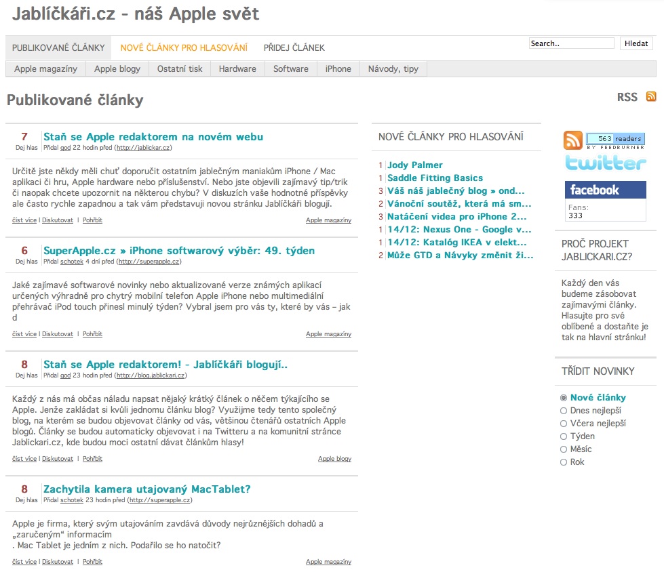Image resolution: width=664 pixels, height=572 pixels.
Task: Open the http://jablickar.cz source link
Action: 143,148
